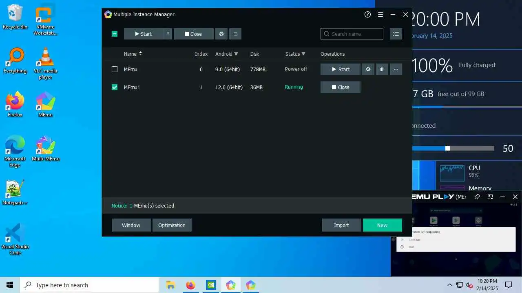This screenshot has width=522, height=293.
Task: Open the batch more-options list icon
Action: [x=235, y=34]
